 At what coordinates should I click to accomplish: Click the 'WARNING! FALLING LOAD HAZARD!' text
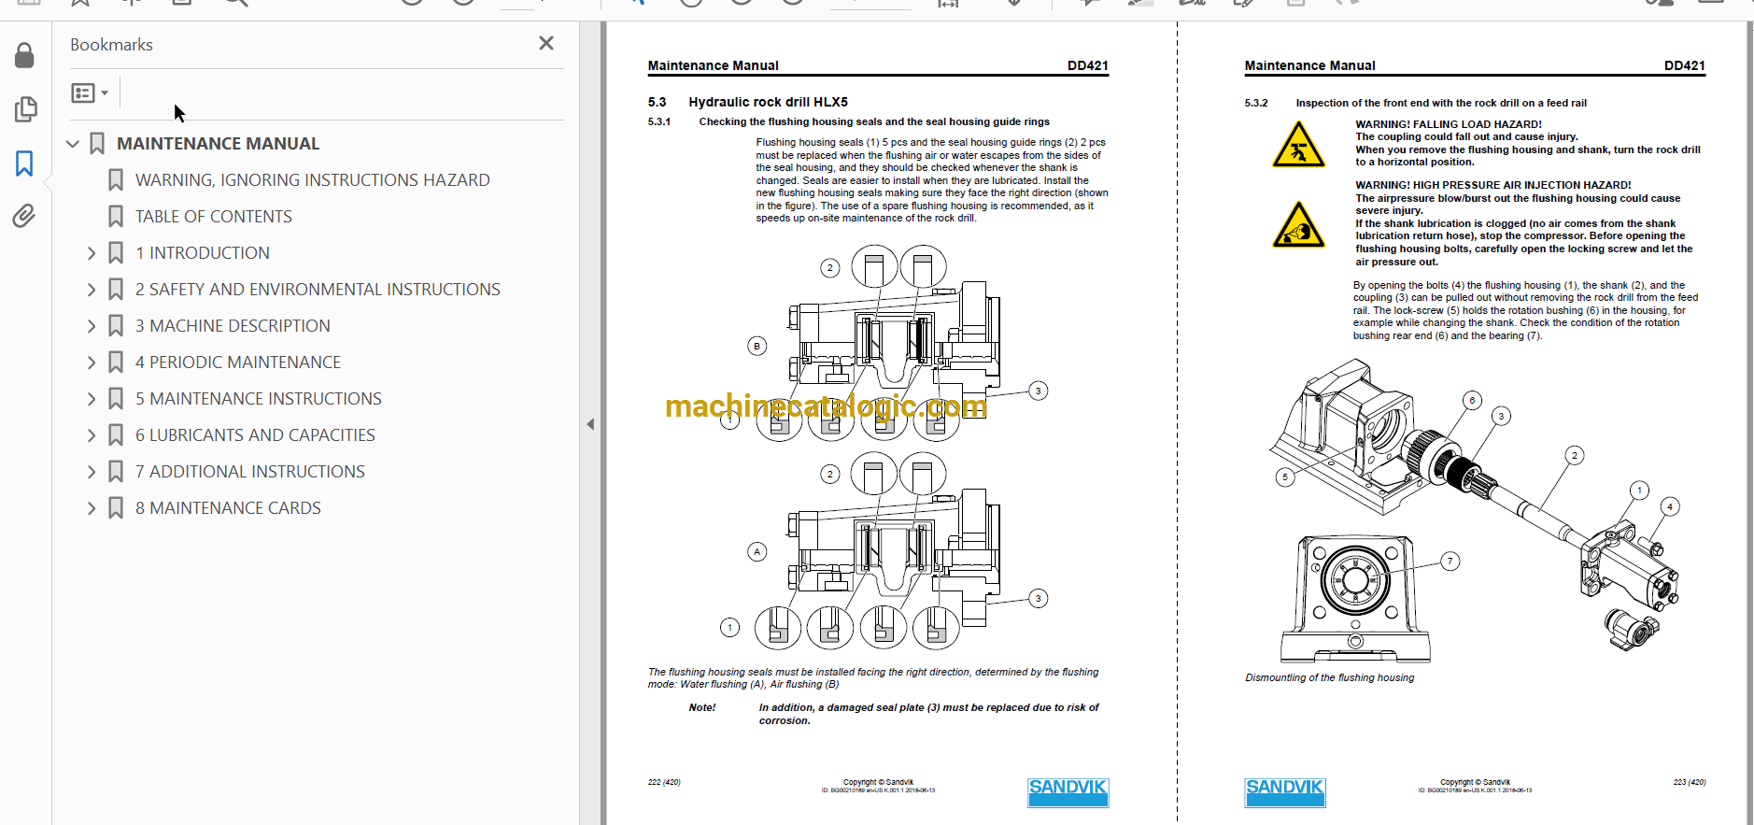1449,124
